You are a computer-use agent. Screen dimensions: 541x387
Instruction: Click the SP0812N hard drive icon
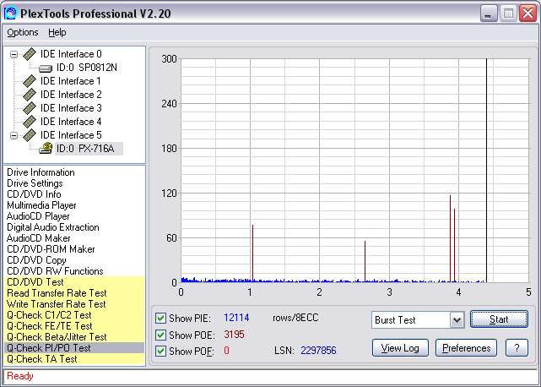46,68
